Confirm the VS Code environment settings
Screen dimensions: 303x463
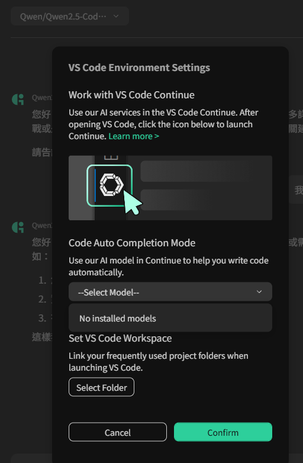(x=223, y=432)
